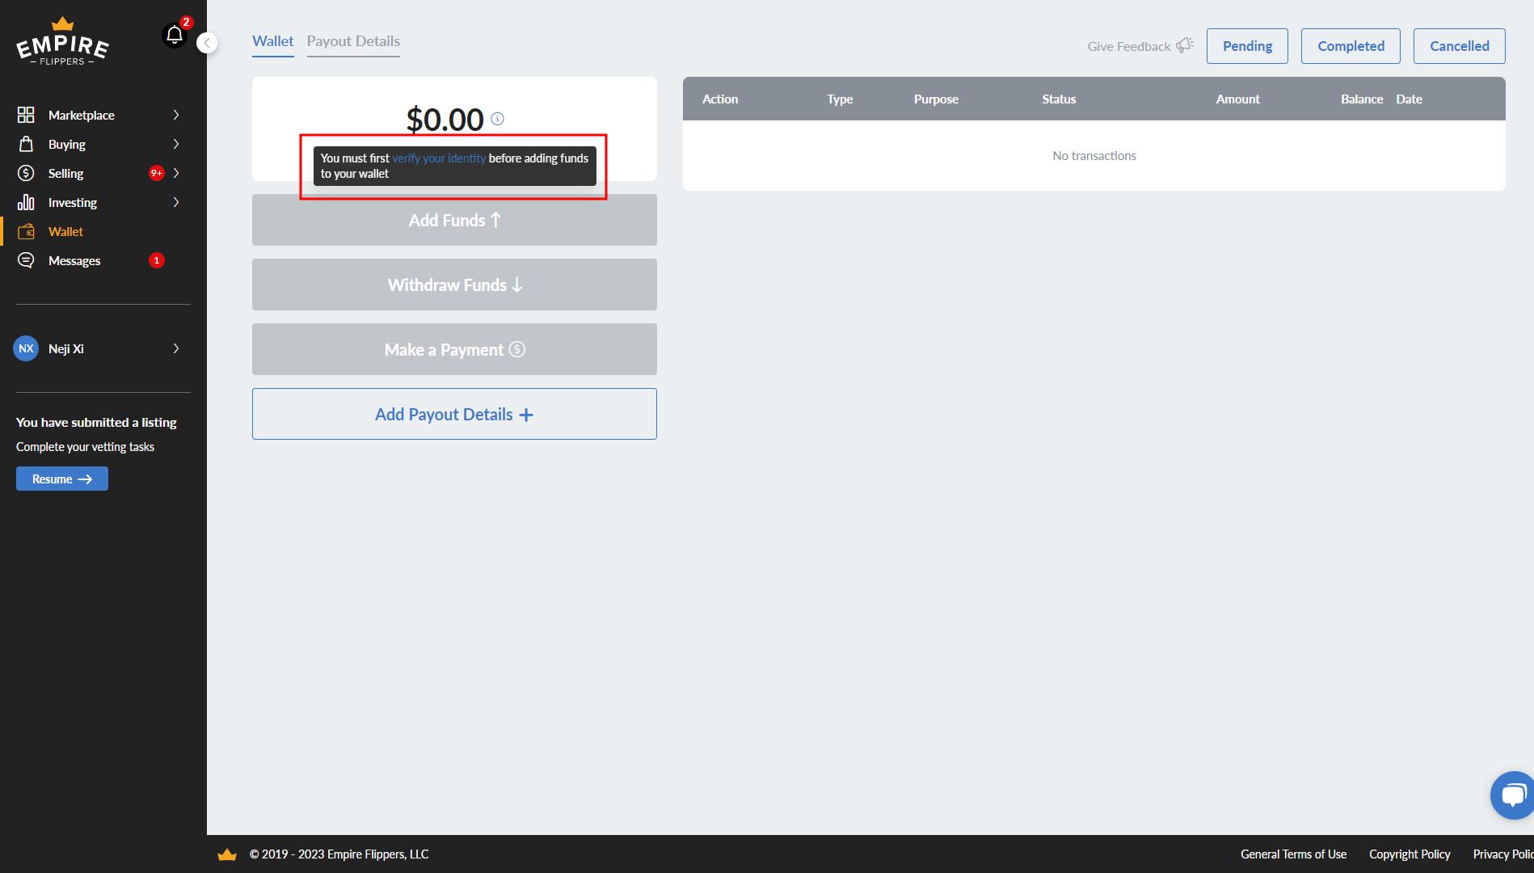Click the Marketplace grid icon

tap(26, 115)
